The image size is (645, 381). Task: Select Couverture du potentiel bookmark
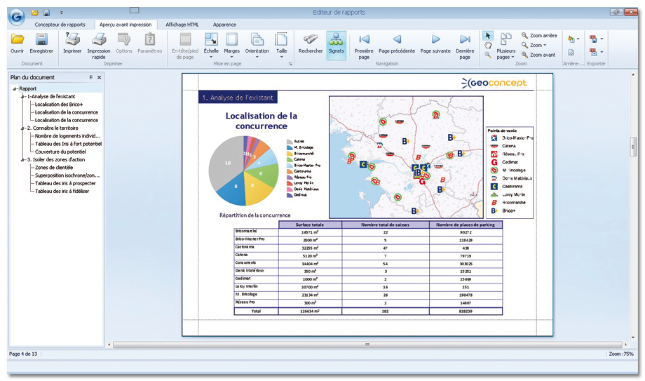tap(60, 152)
